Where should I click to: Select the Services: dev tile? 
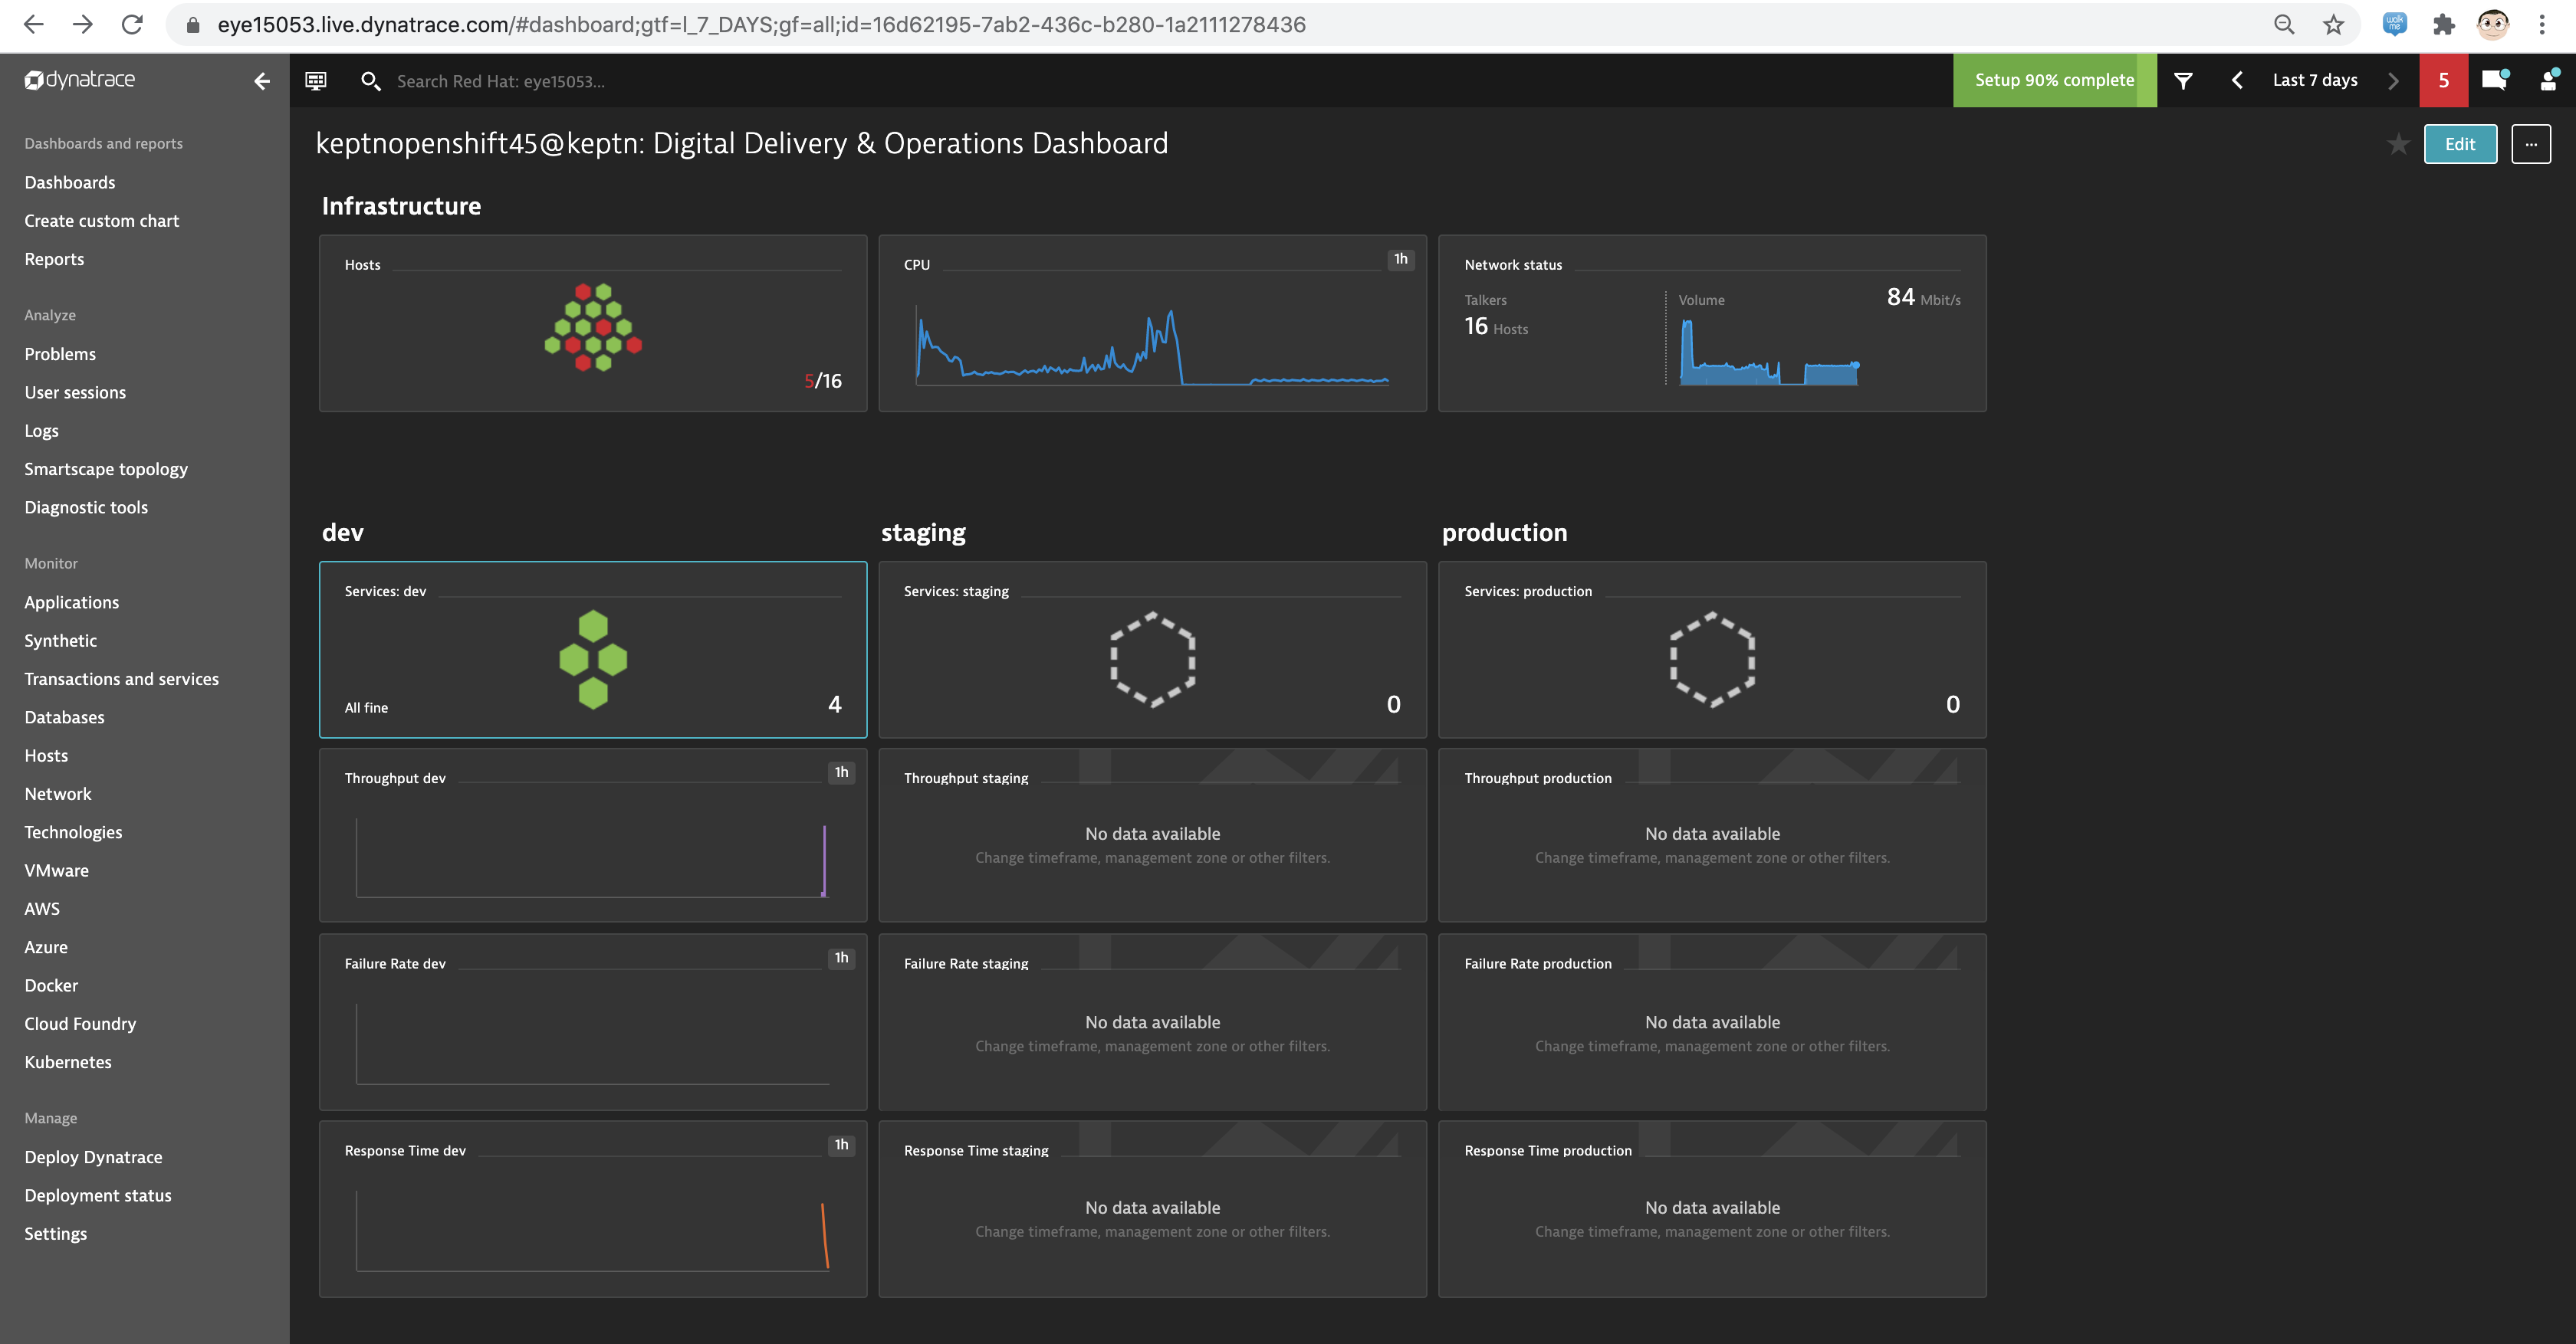593,650
